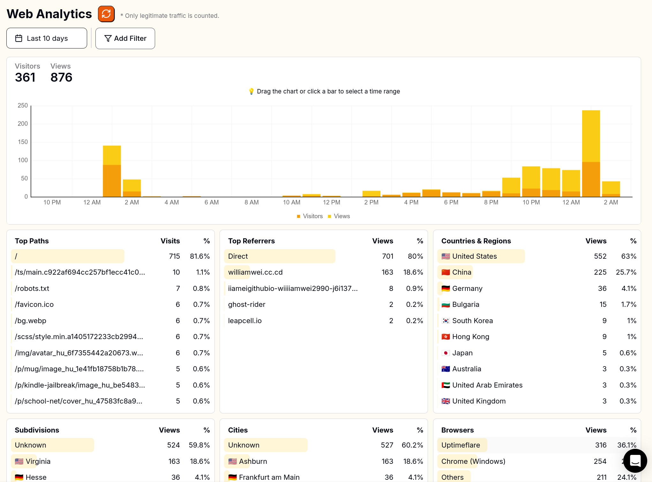Click the lightbulb hint icon
Screen dimensions: 652x482
tap(251, 92)
